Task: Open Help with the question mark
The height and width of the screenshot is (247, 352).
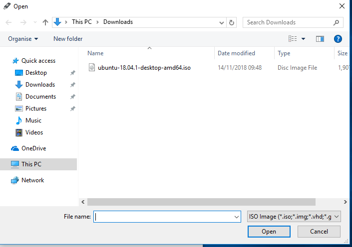Action: click(338, 39)
